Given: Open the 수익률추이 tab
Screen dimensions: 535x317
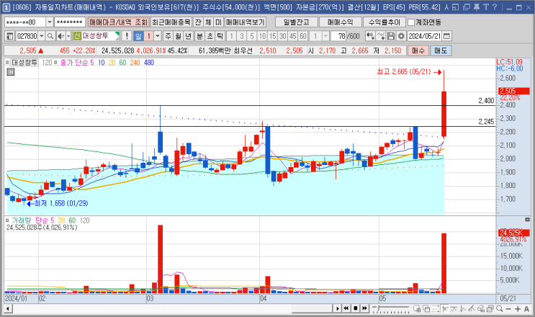Looking at the screenshot, I should (x=385, y=22).
